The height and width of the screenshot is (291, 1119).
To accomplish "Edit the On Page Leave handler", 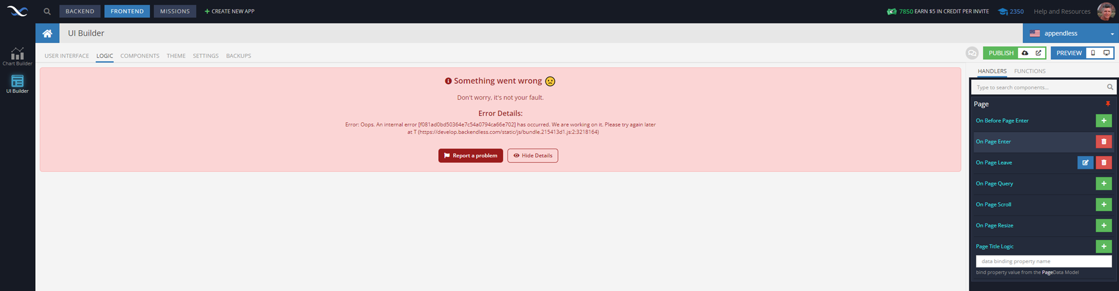I will tap(1085, 163).
